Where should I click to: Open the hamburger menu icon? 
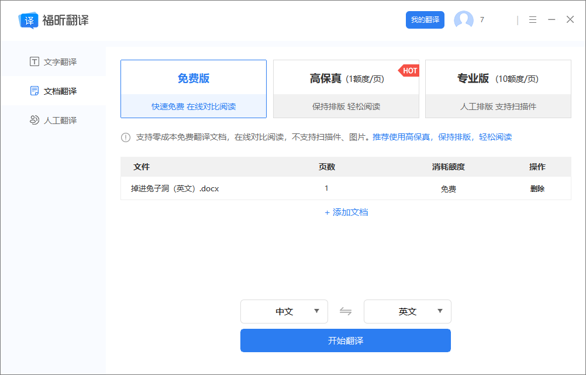click(x=532, y=19)
